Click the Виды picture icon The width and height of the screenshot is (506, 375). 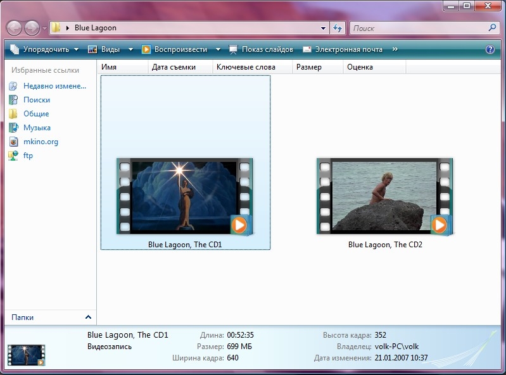click(92, 49)
